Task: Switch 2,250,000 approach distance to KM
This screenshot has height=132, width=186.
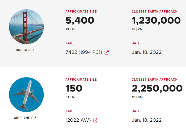Action: (x=140, y=97)
